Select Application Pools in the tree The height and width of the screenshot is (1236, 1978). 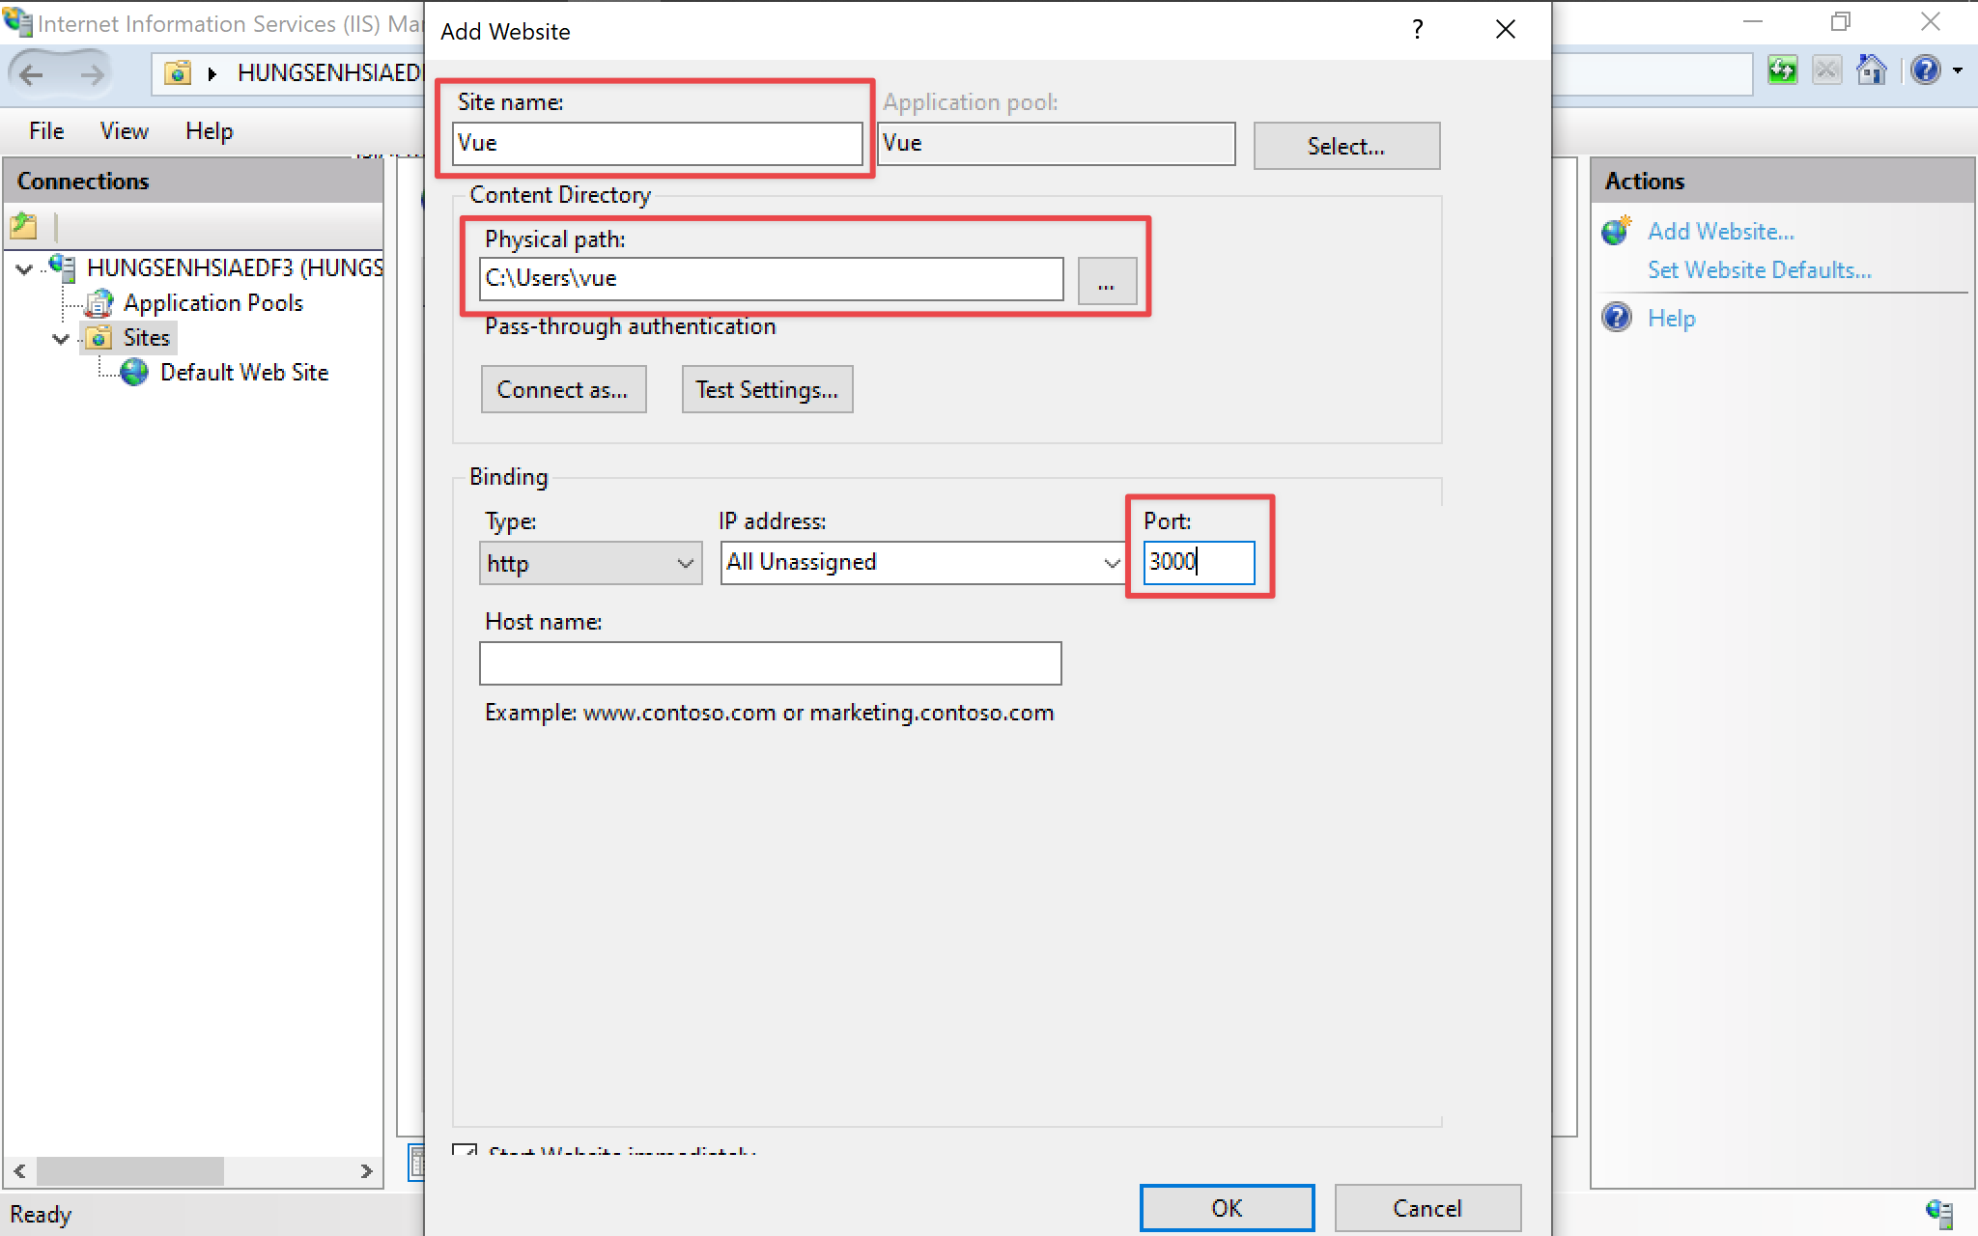point(213,303)
